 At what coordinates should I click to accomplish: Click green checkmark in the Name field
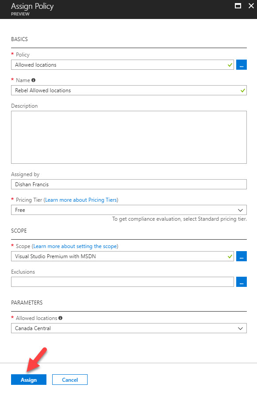243,90
